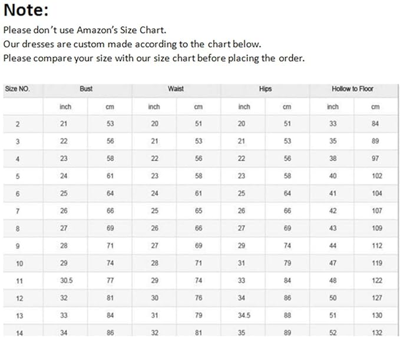Click size 10 row label

19,263
